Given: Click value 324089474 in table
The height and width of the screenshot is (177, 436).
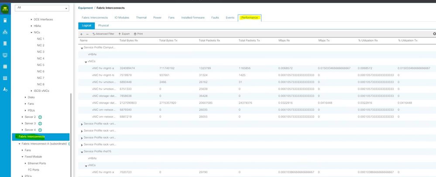Looking at the screenshot, I should coord(127,68).
